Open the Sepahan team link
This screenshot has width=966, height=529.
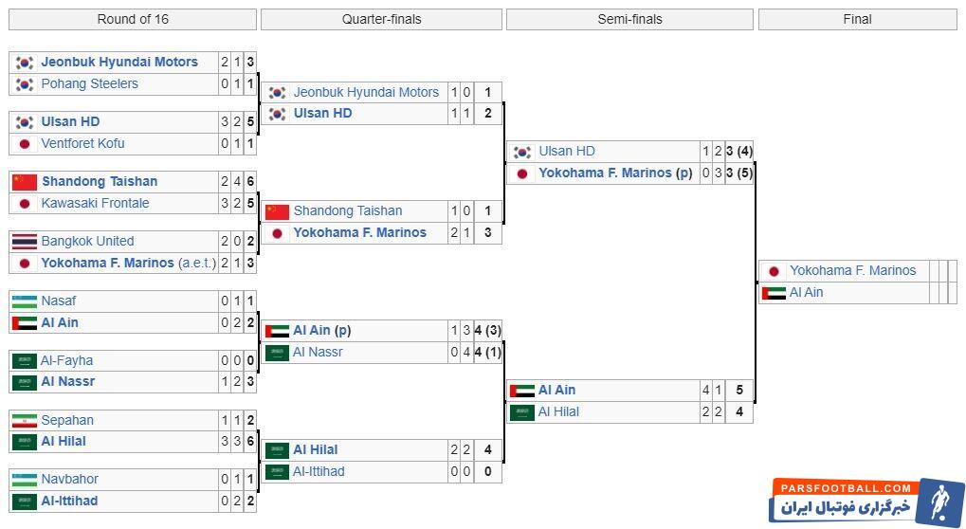(67, 420)
